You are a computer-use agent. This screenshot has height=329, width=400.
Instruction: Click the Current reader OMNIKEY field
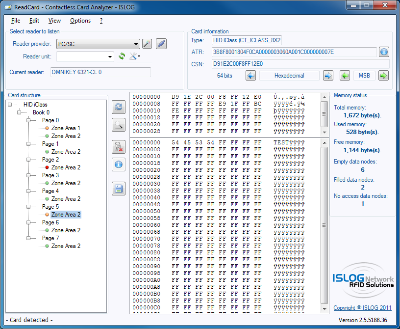tap(100, 72)
